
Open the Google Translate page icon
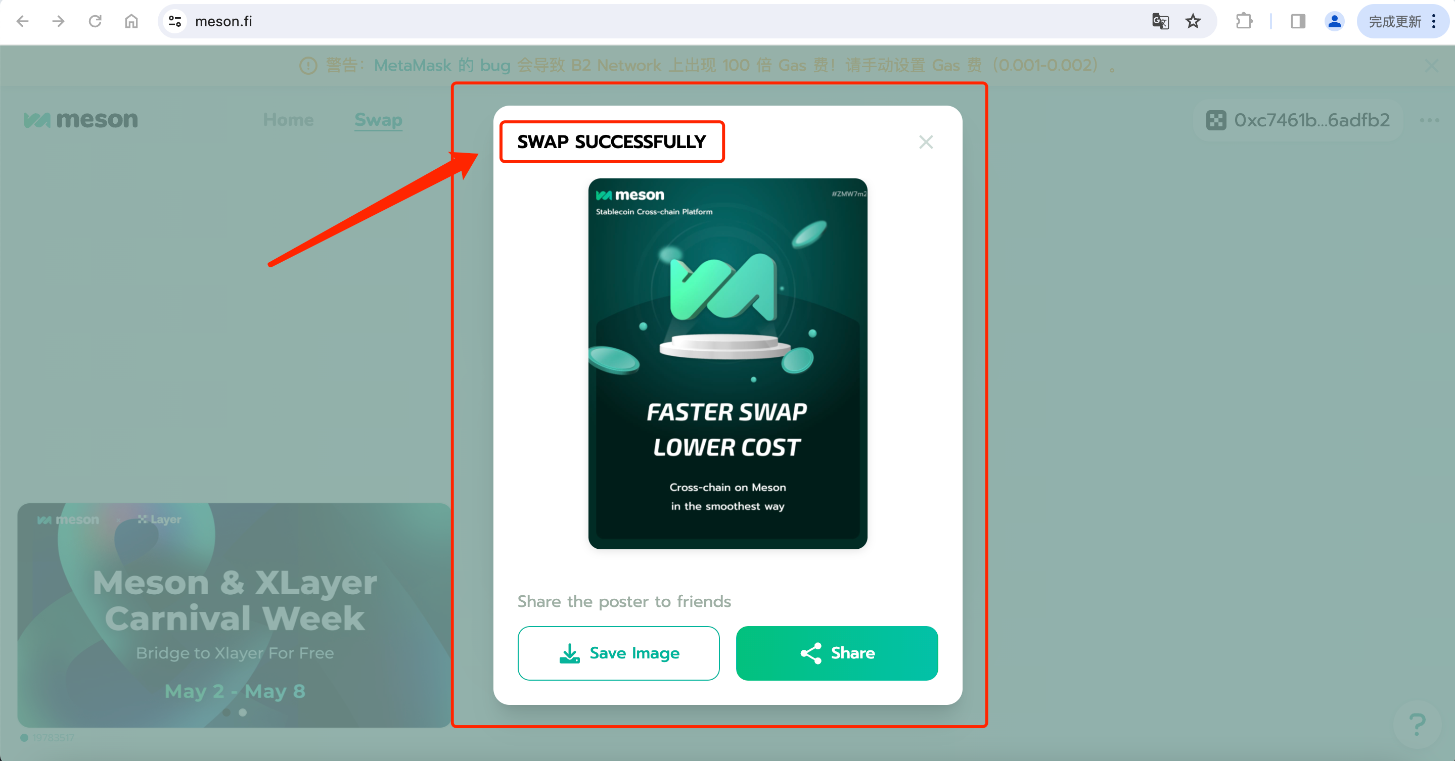[1160, 21]
